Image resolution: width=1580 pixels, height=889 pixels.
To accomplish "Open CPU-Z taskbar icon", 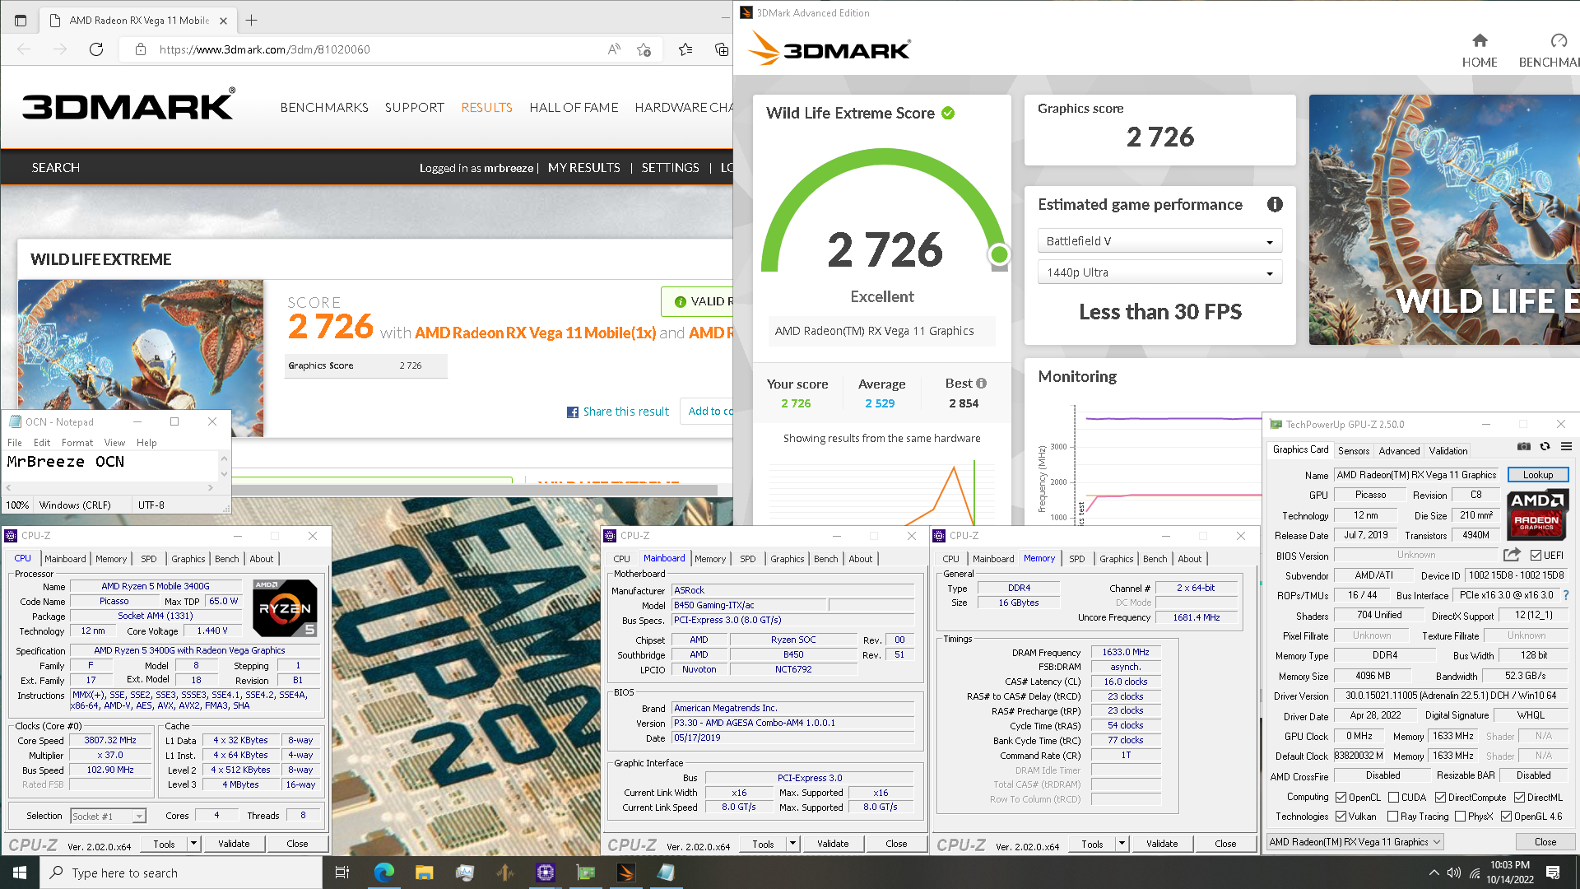I will [x=545, y=873].
